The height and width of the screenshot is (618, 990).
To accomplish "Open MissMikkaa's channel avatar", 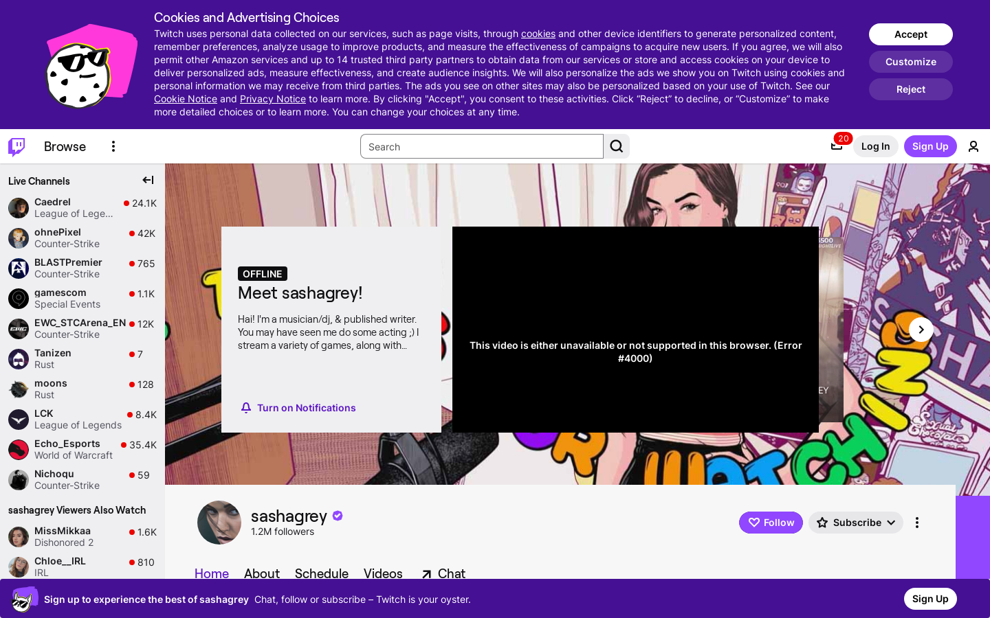I will 19,536.
